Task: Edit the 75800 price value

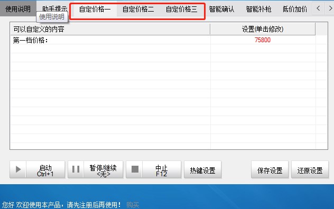Action: 263,40
